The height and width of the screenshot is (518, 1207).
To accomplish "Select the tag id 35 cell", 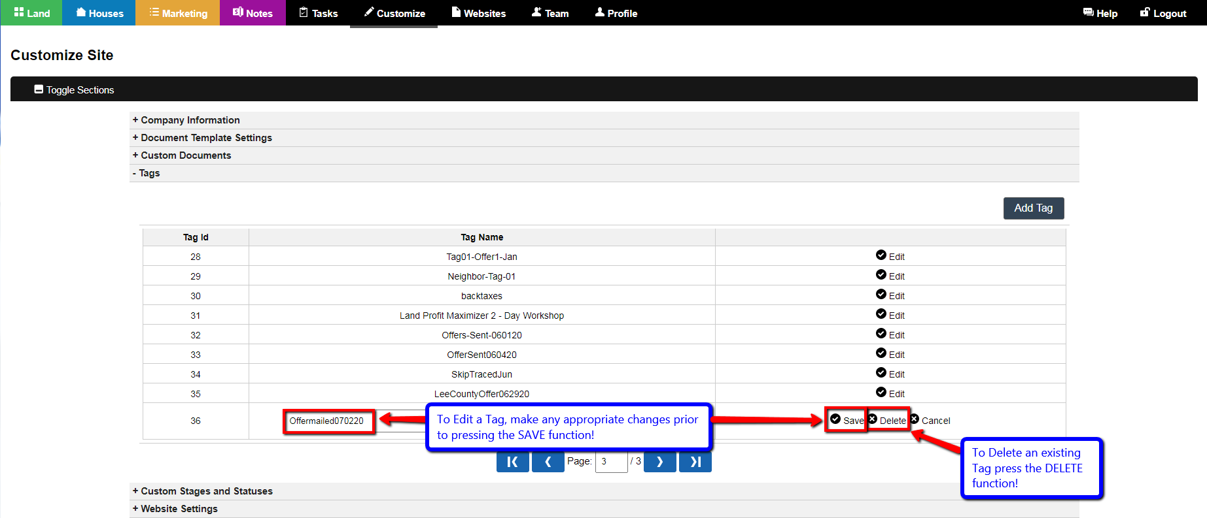I will pos(196,393).
